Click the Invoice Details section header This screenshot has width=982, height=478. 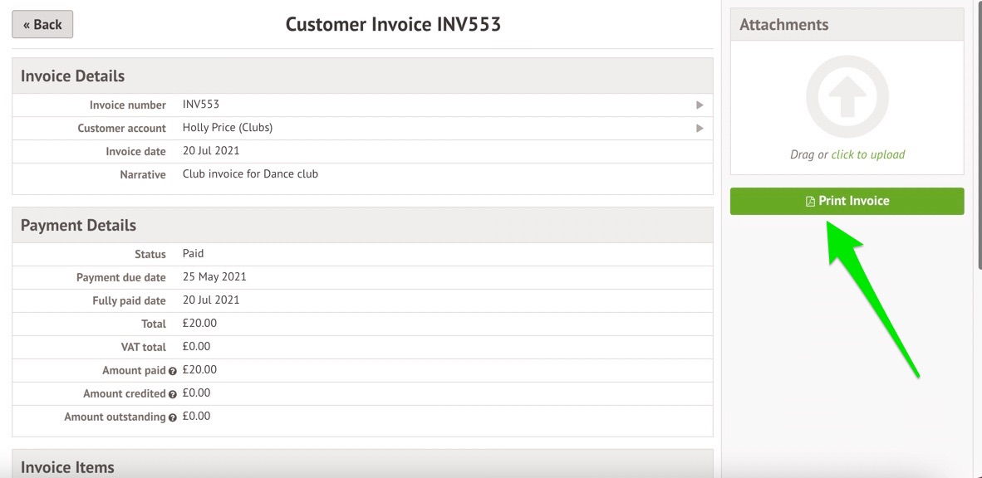(x=72, y=76)
